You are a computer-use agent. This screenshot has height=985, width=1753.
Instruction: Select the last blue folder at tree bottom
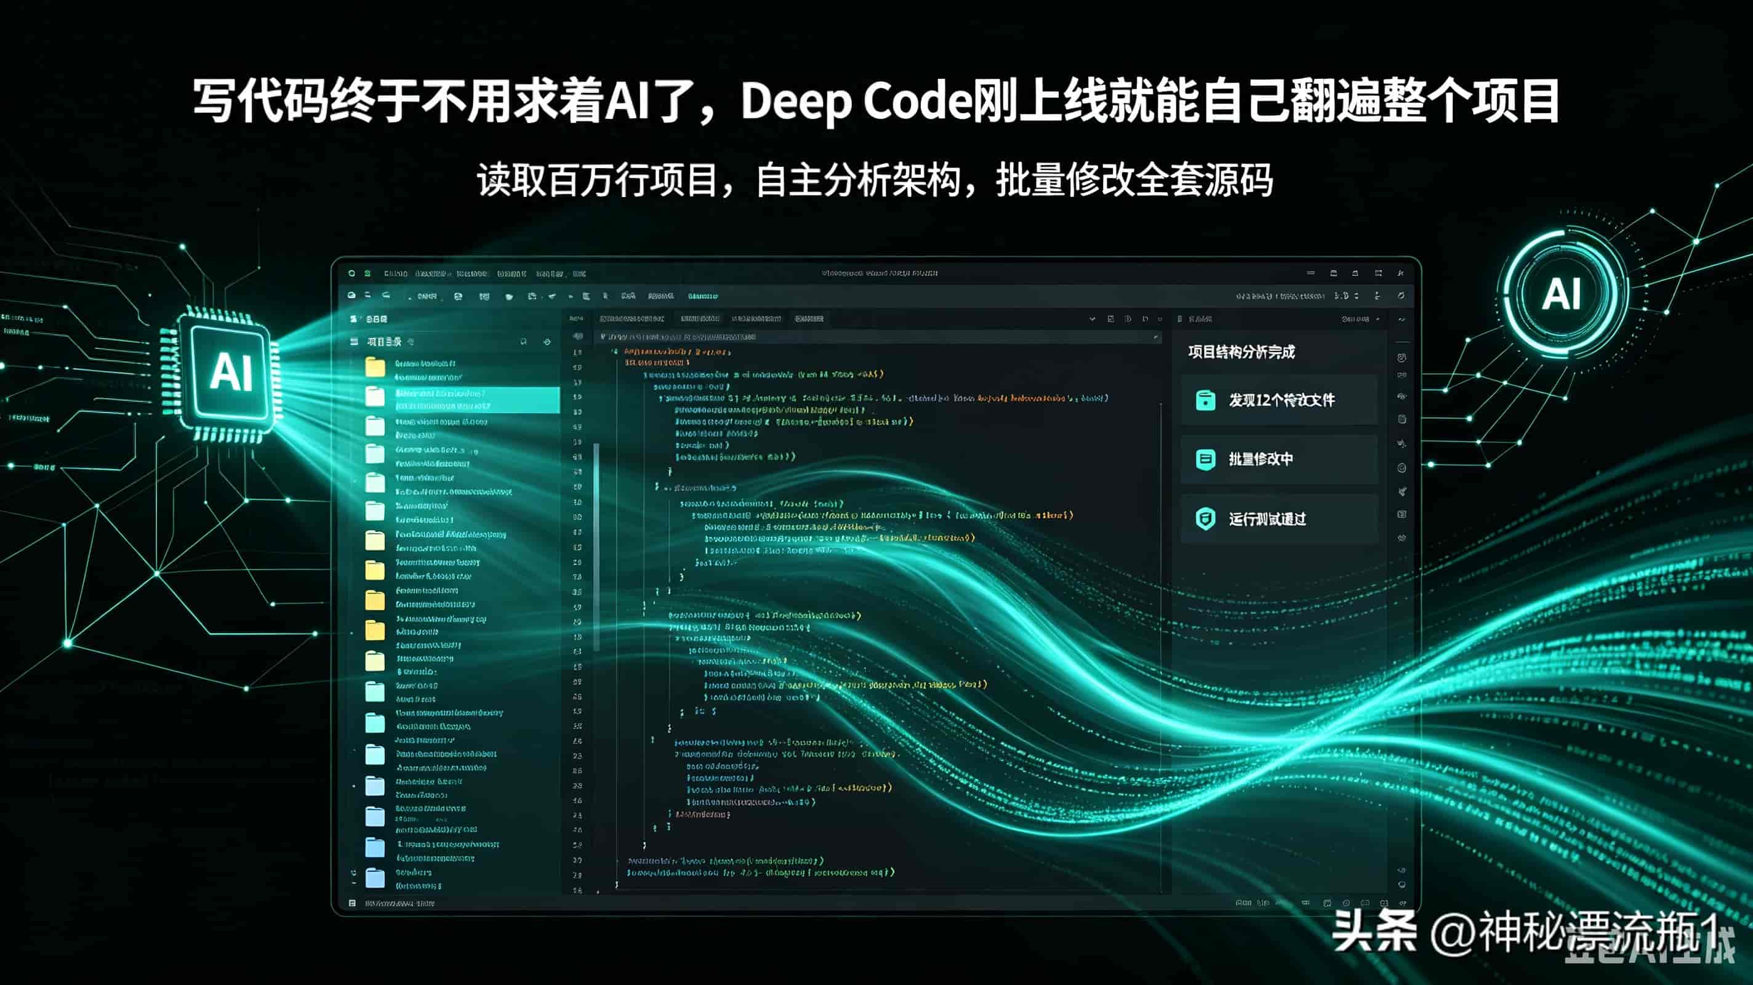coord(375,878)
